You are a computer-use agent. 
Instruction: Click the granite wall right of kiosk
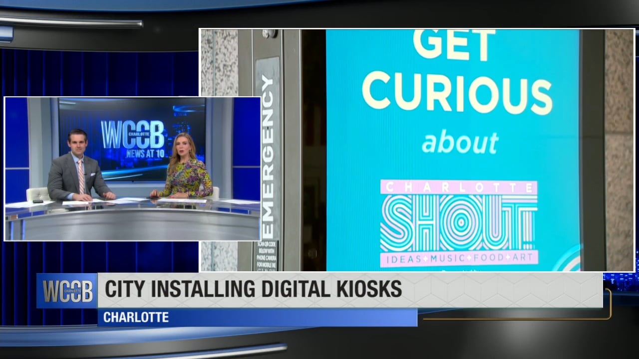pos(620,150)
